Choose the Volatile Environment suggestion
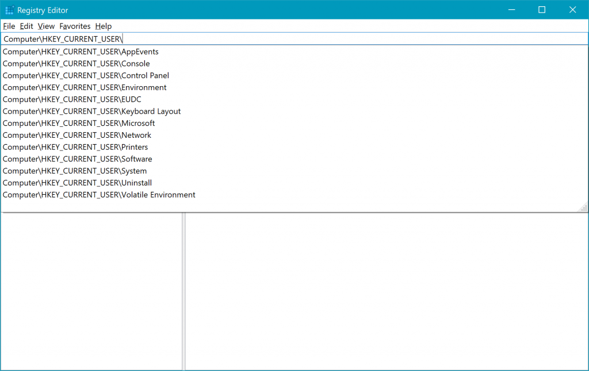Screen dimensions: 589x371 (99, 195)
